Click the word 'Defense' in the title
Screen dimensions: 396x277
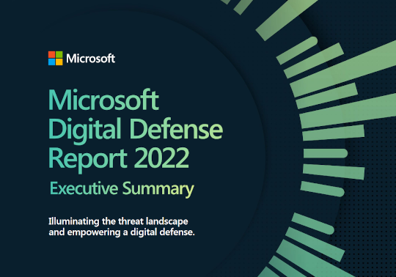176,129
